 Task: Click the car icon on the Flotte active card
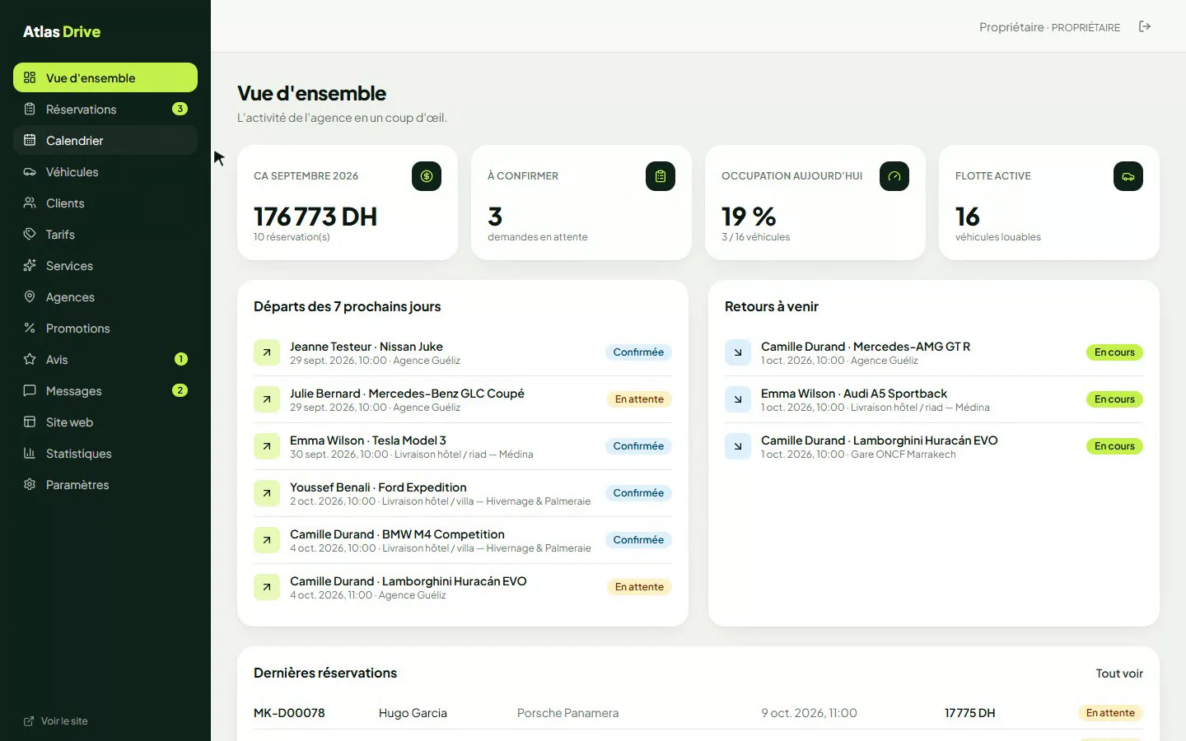(x=1128, y=176)
